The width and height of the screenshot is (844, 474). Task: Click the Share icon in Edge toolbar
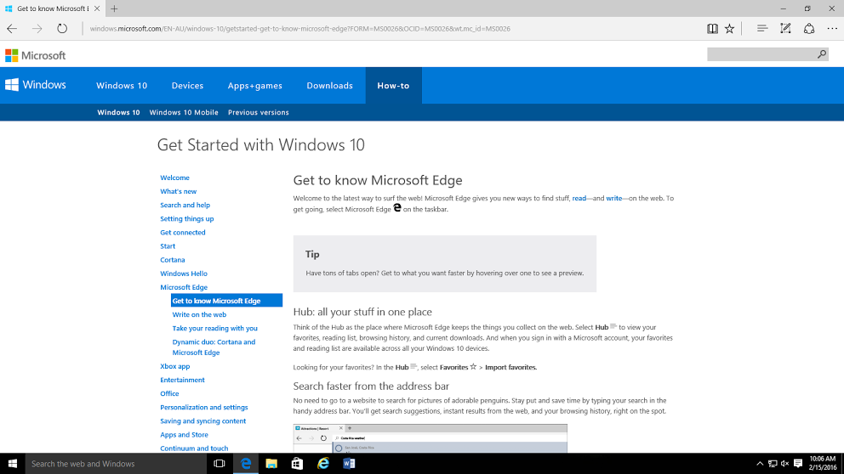point(808,28)
